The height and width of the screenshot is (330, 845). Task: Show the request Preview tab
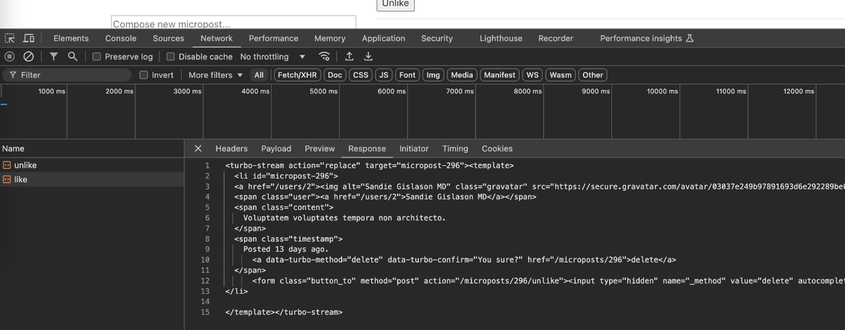pos(320,148)
